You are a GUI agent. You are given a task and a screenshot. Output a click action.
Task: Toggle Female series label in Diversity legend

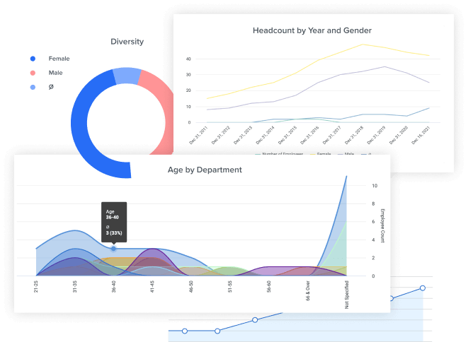click(58, 58)
